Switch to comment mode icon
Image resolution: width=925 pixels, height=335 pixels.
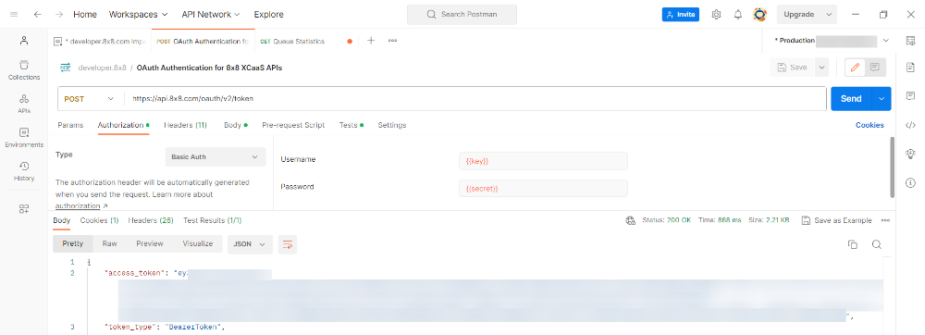click(x=875, y=68)
